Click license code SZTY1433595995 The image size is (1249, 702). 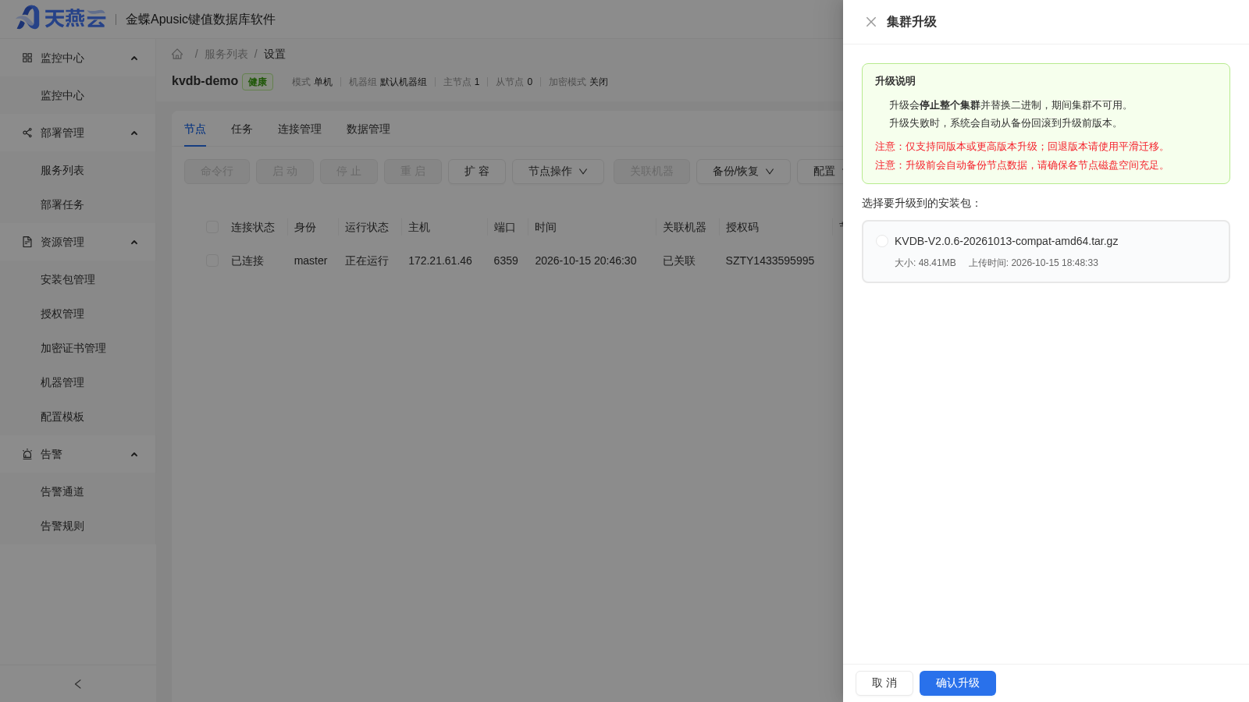(x=770, y=261)
